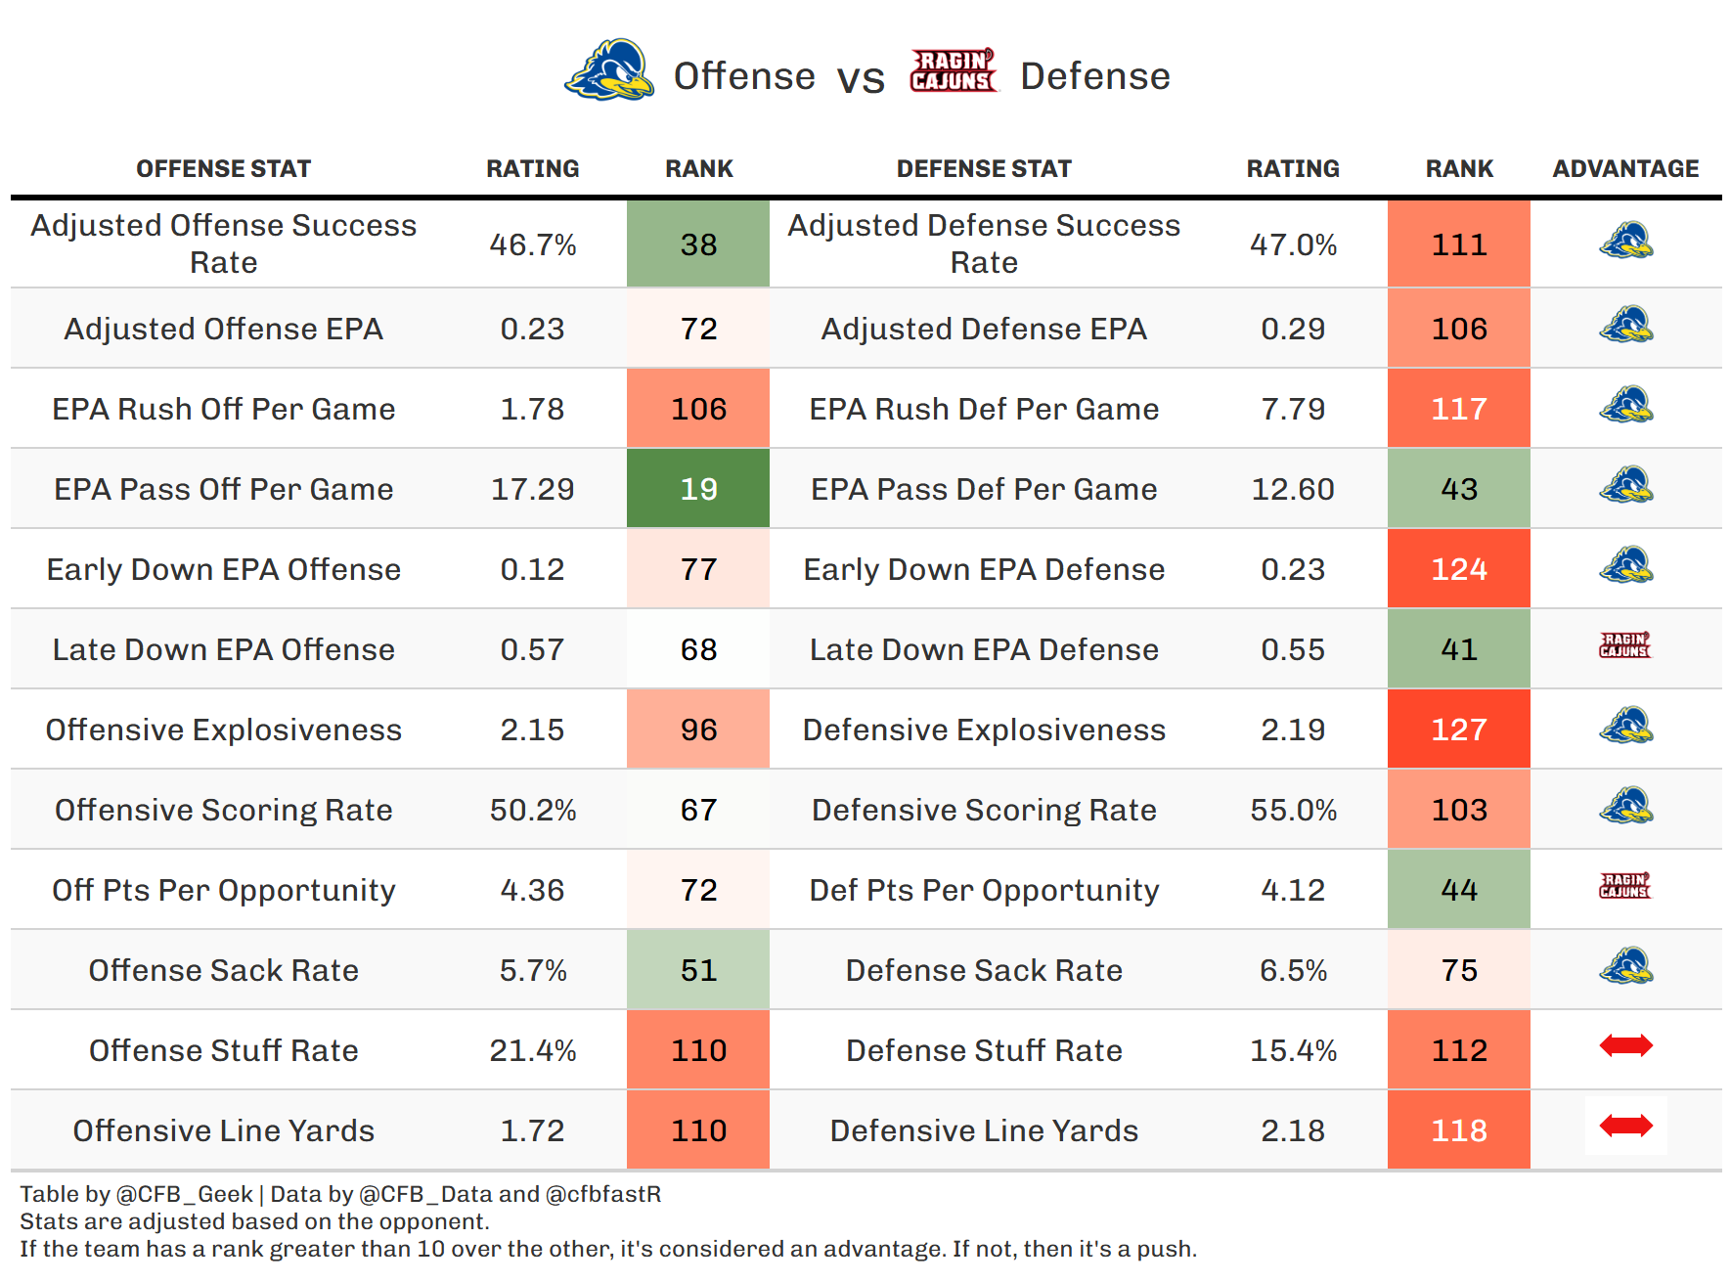This screenshot has width=1731, height=1283.
Task: Click the Early Down EPA Offense label
Action: pos(223,569)
